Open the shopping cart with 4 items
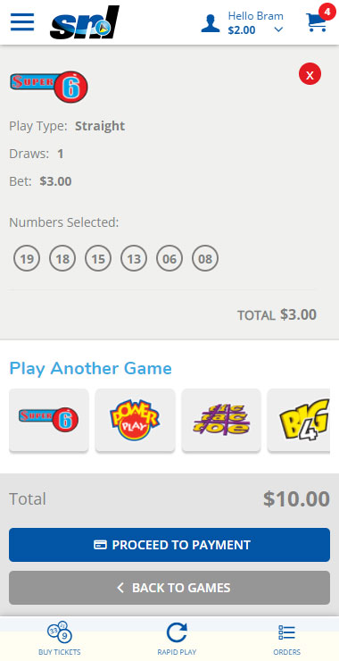The height and width of the screenshot is (661, 339). tap(317, 21)
